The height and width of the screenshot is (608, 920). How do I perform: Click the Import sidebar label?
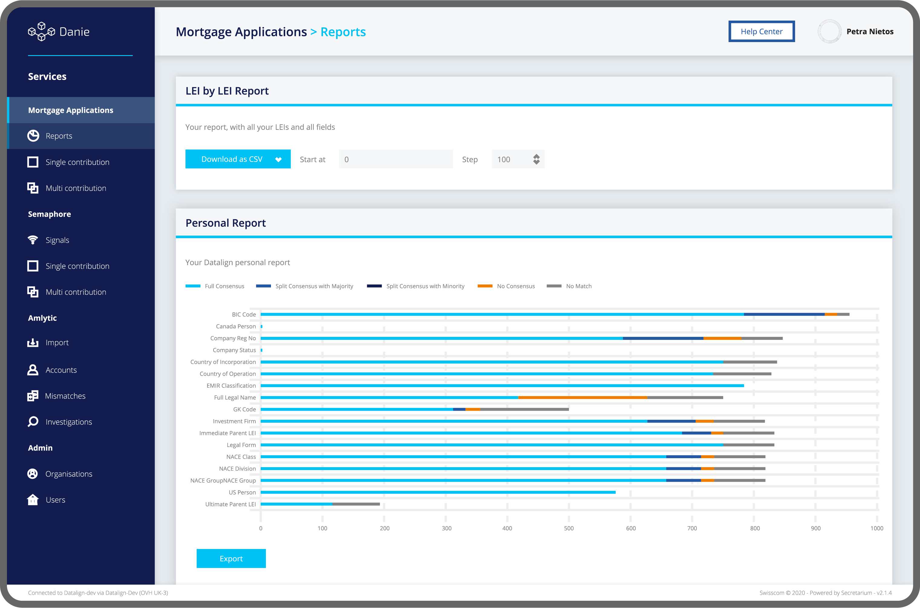click(x=57, y=343)
